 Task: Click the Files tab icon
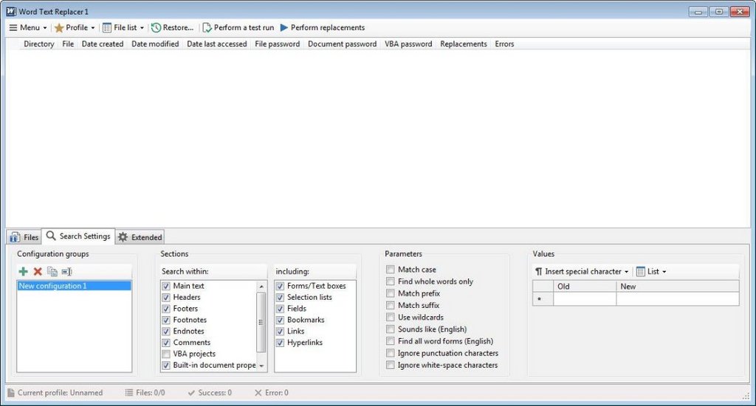pos(15,237)
